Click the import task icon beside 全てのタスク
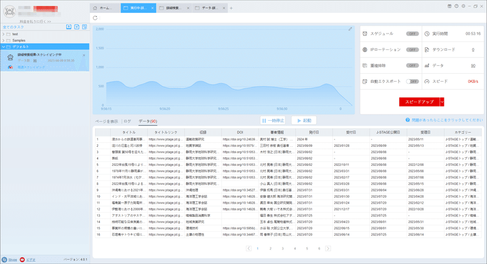Viewport: 487px width, 264px height. coord(69,27)
